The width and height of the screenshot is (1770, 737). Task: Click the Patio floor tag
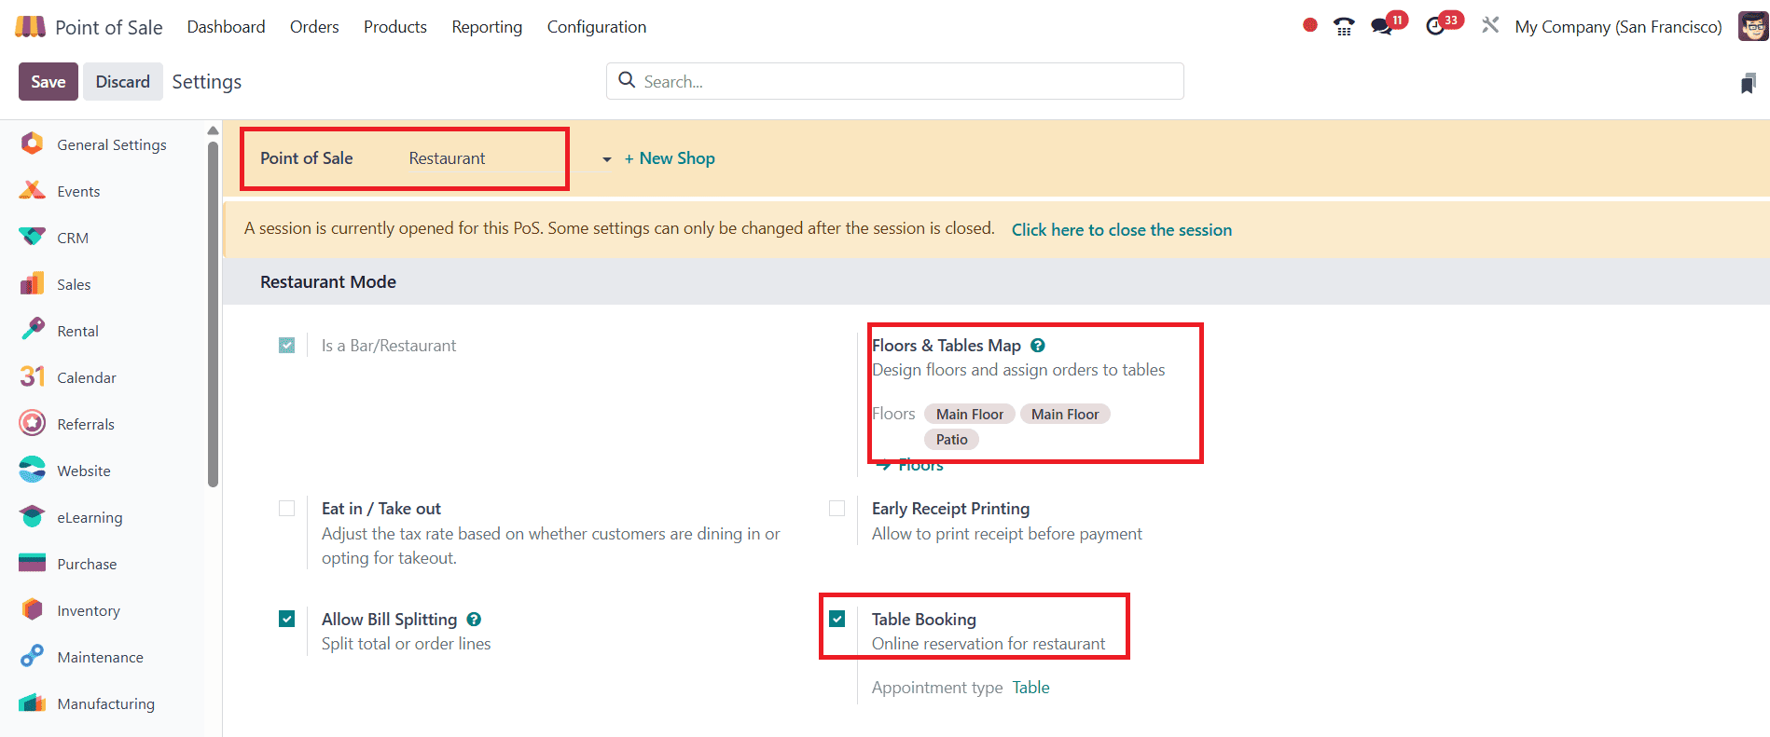(x=952, y=440)
